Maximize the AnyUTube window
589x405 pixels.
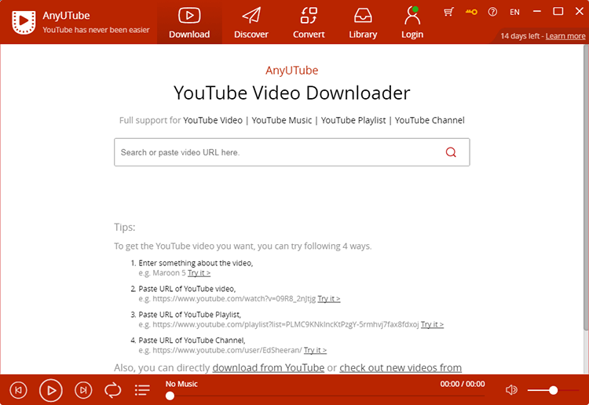point(558,11)
